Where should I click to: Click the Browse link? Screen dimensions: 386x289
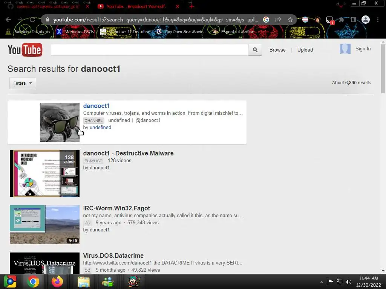277,50
